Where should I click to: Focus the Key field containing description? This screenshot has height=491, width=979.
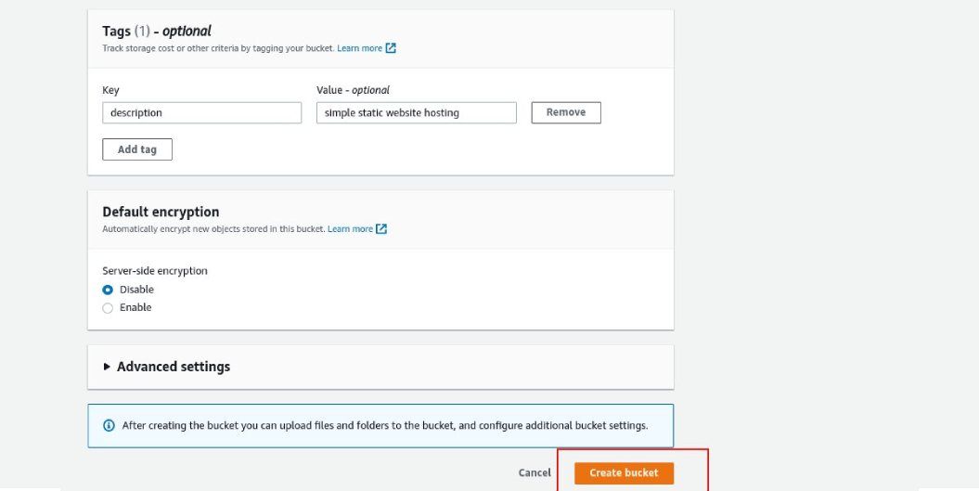(201, 113)
